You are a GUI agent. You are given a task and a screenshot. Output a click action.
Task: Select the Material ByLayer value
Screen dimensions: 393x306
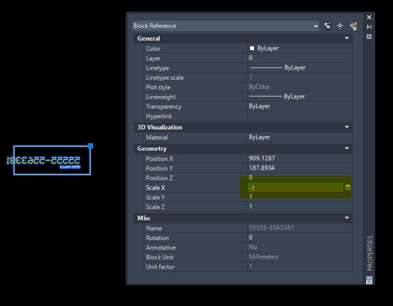coord(300,137)
